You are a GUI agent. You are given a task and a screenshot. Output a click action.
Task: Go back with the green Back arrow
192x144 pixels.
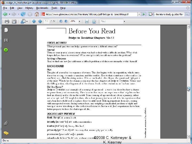pyautogui.click(x=5, y=14)
